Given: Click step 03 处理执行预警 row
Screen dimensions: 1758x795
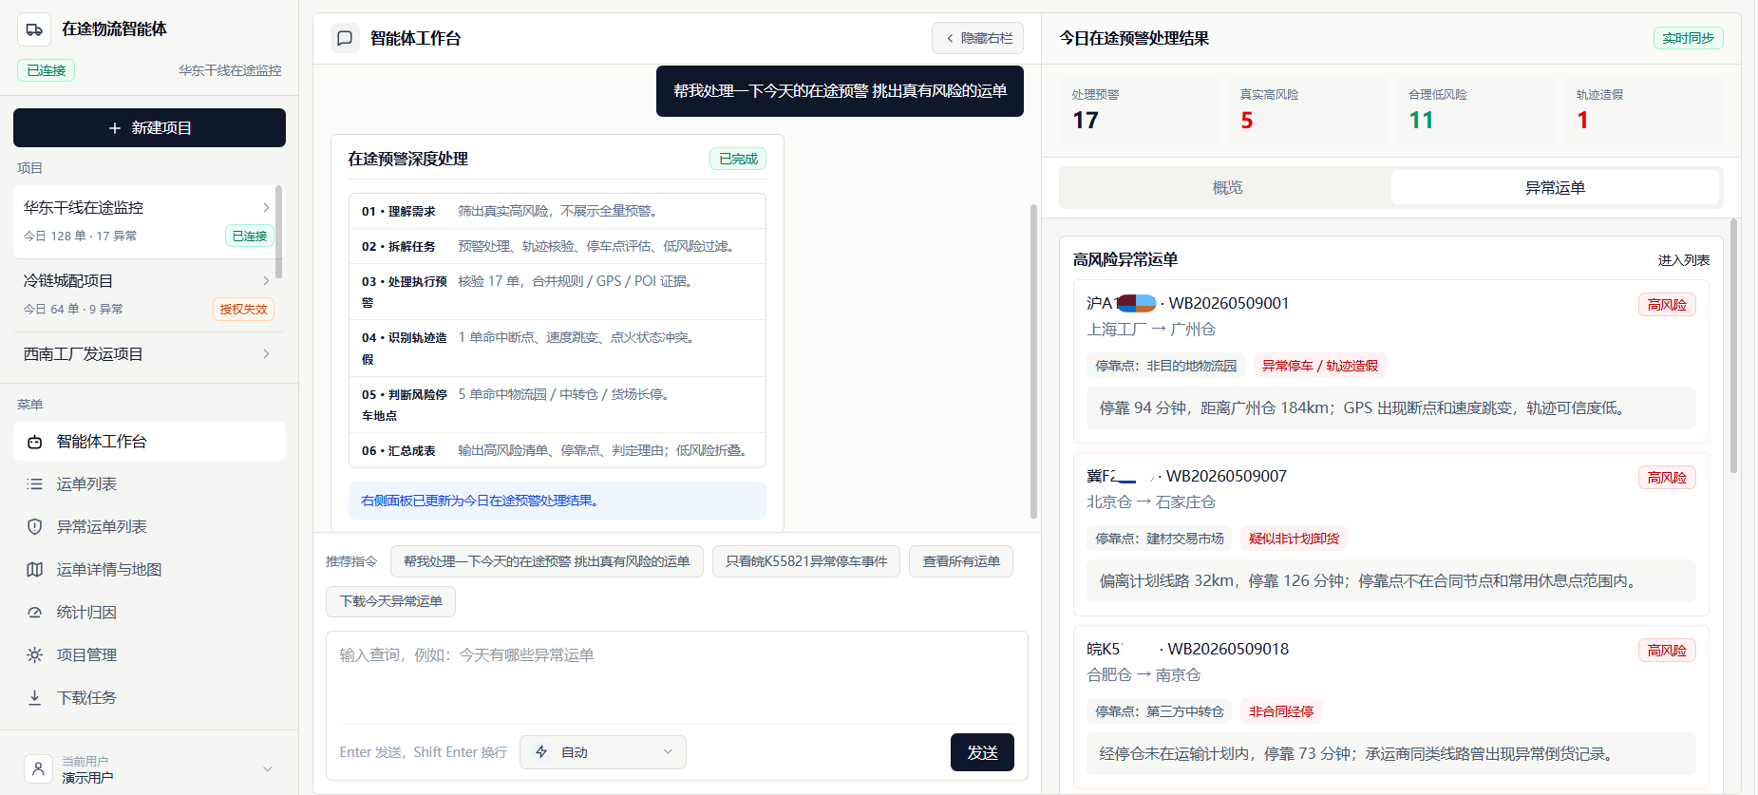Looking at the screenshot, I should tap(558, 292).
